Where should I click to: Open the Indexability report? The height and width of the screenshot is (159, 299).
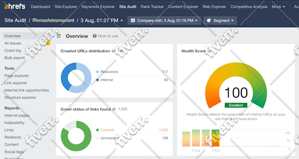[x=15, y=123]
